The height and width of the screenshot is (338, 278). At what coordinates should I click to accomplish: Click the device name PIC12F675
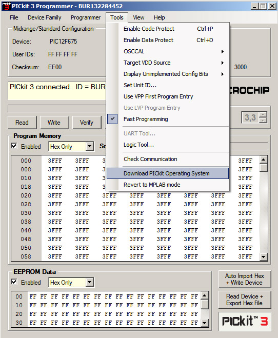tap(64, 42)
